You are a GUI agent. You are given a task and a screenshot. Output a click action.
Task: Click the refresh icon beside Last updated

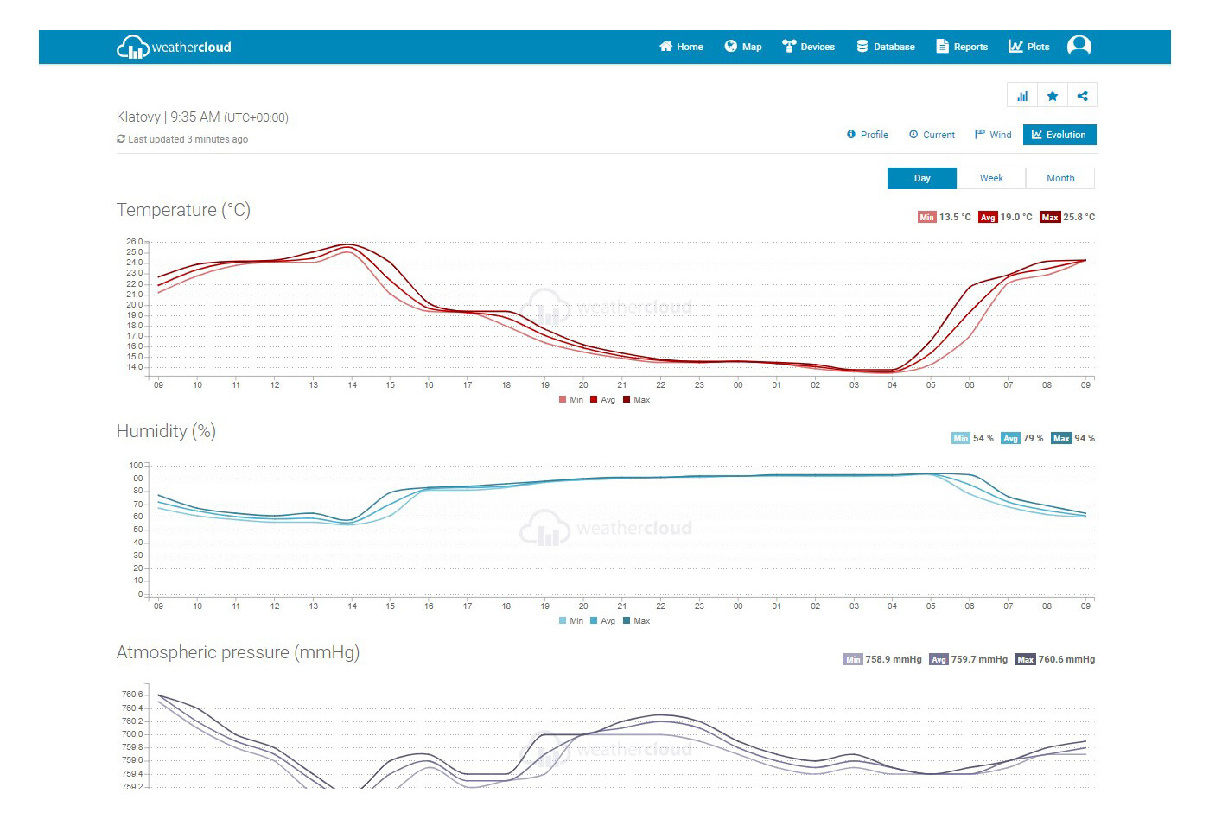(121, 139)
